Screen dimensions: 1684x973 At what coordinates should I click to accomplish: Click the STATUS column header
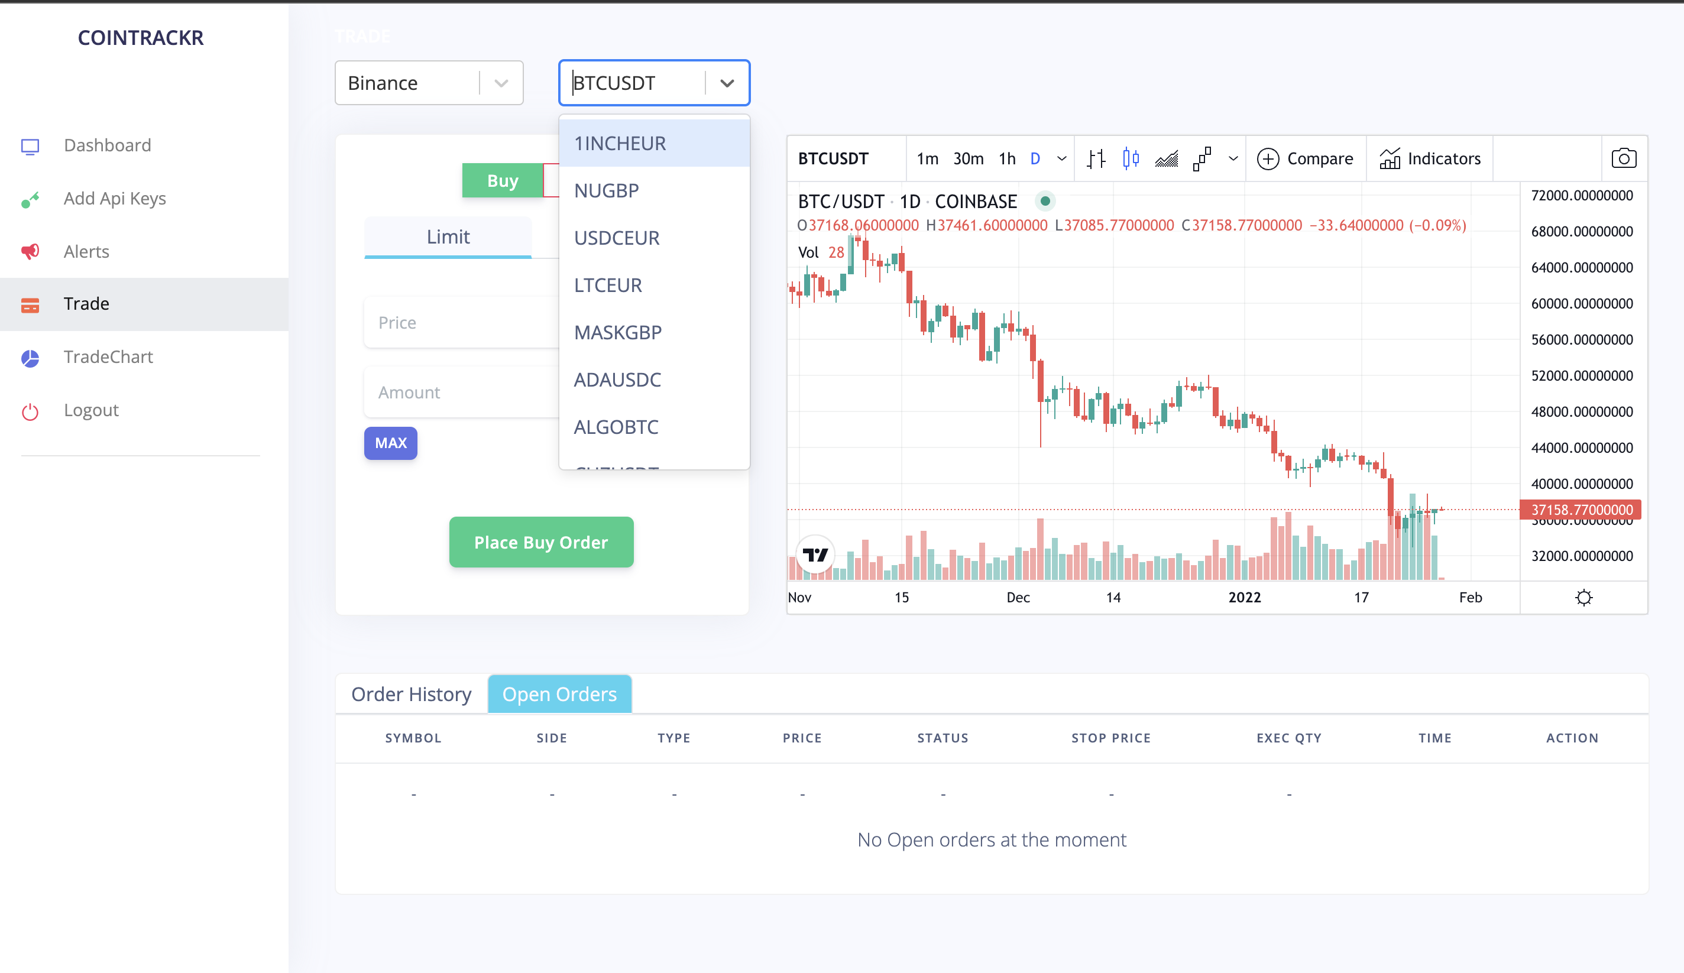click(x=943, y=738)
